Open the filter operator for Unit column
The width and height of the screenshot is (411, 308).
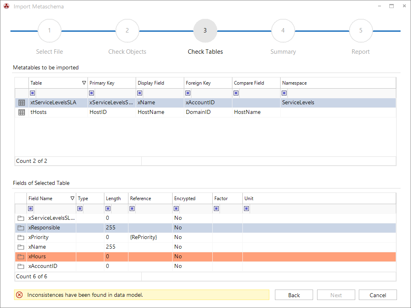[246, 209]
